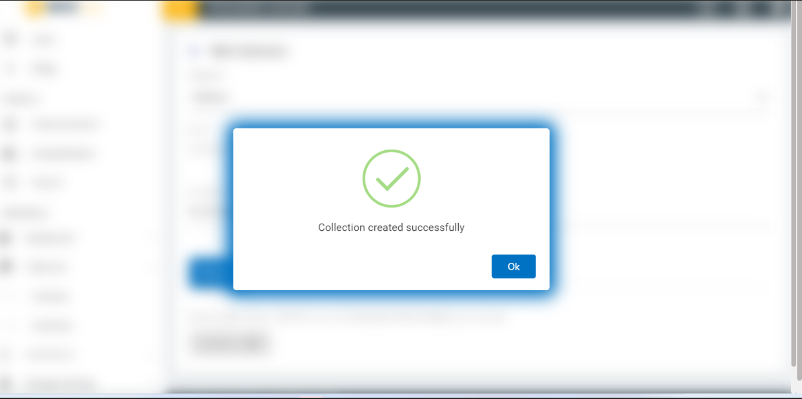Click the blurred gray button below the dialog

pos(230,344)
